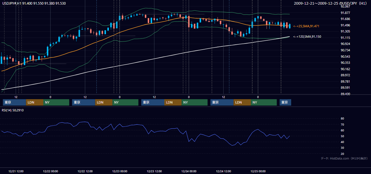The image size is (371, 174).
Task: Click the white 120 SMA 91.150 label
Action: (307, 37)
